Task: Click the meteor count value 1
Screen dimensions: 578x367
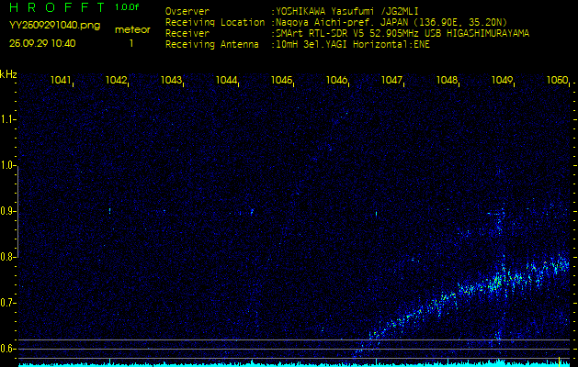Action: [130, 43]
